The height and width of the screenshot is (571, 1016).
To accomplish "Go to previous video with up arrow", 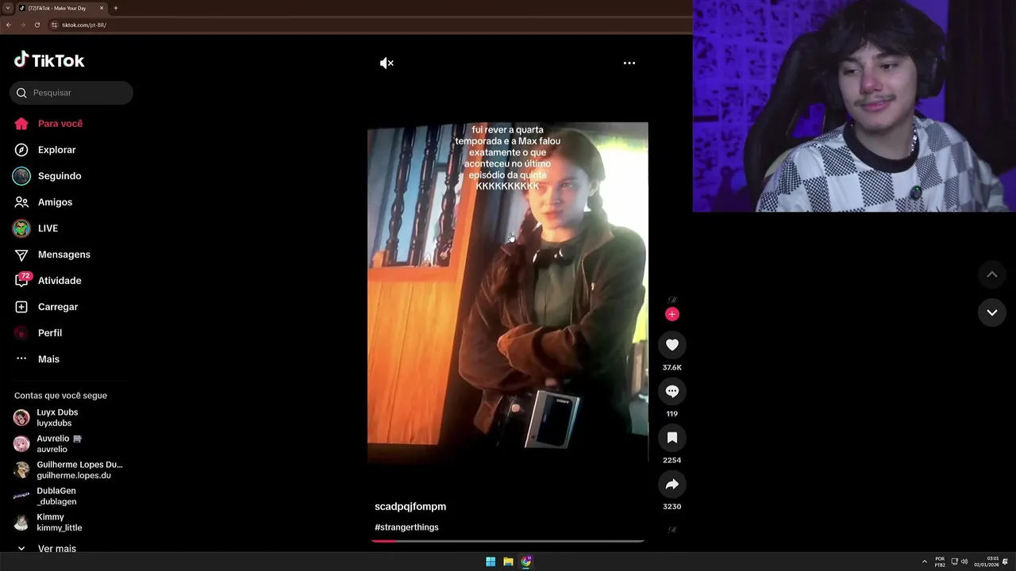I will (991, 274).
